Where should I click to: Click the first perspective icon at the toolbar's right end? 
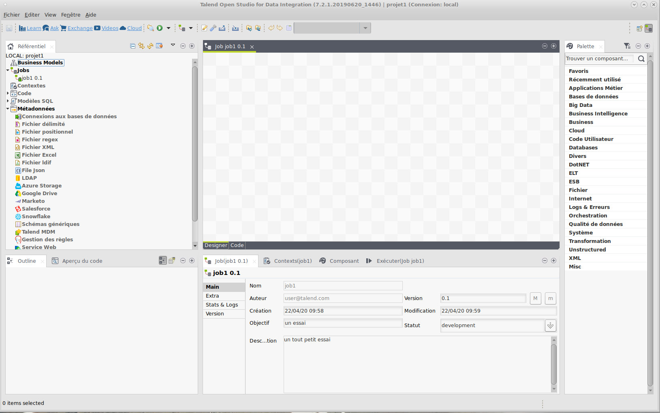pyautogui.click(x=639, y=28)
